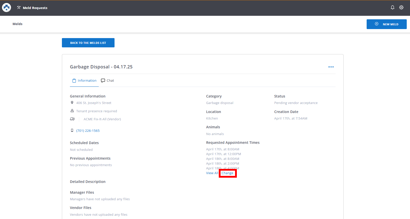
Task: Click the Property Meld logo
Action: click(x=7, y=8)
